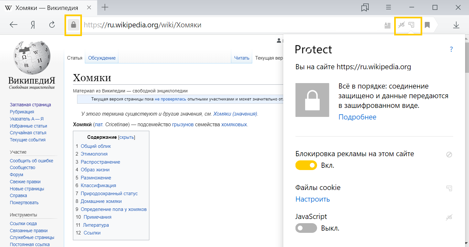Jump to Распространение section

(x=100, y=162)
